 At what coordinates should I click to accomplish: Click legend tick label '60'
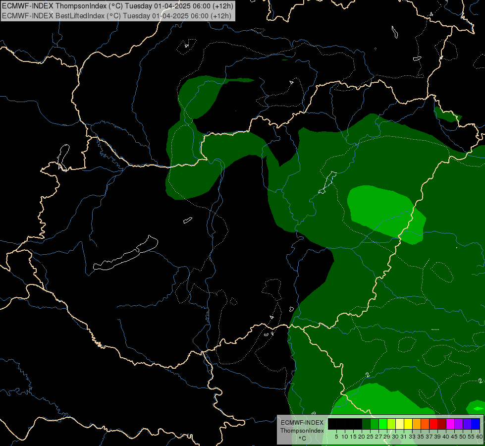479,437
